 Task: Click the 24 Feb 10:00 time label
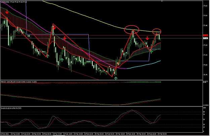pyautogui.click(x=57, y=134)
